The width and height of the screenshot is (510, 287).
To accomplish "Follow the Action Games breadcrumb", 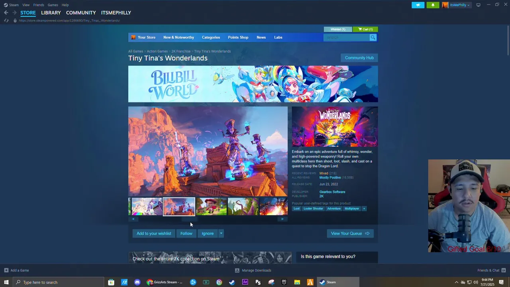I will 157,51.
